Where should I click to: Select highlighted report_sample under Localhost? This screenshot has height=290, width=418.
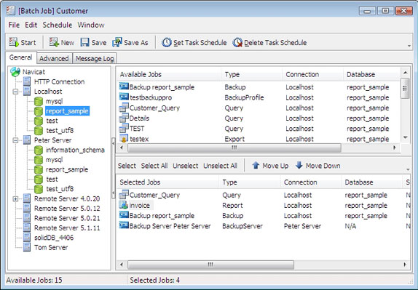67,111
